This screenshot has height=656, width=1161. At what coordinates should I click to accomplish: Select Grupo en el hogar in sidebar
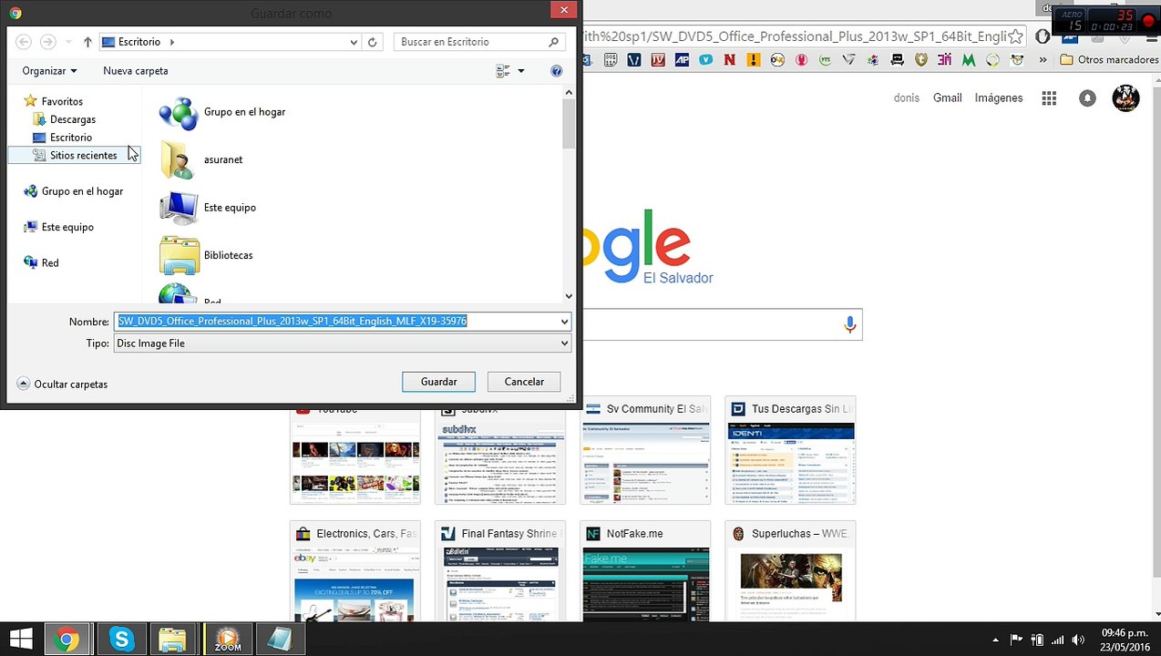(x=73, y=191)
